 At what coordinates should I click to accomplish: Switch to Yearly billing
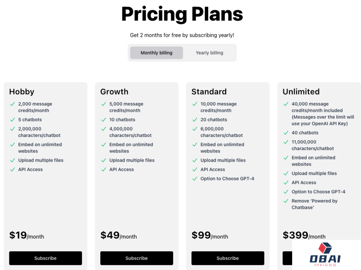(209, 53)
